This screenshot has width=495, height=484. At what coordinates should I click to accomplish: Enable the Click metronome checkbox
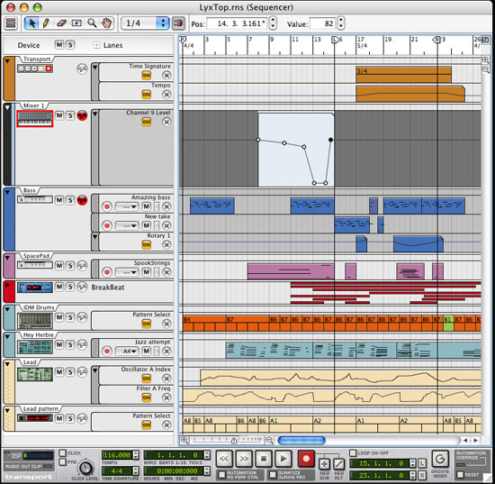[x=63, y=453]
